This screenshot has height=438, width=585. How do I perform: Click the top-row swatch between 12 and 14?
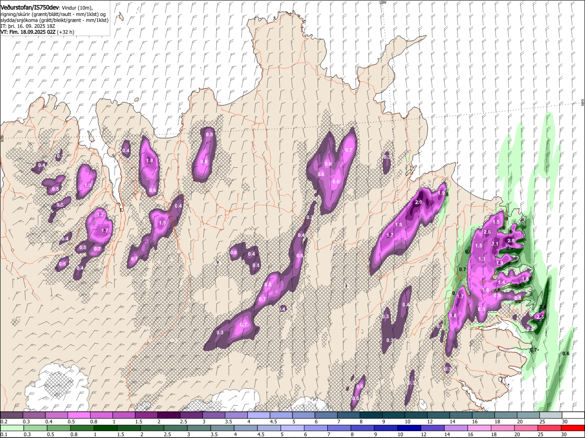[439, 415]
